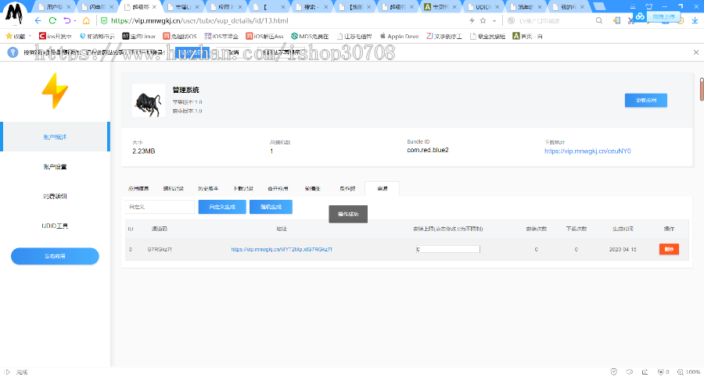
Task: Go back using the browser back arrow
Action: click(38, 20)
